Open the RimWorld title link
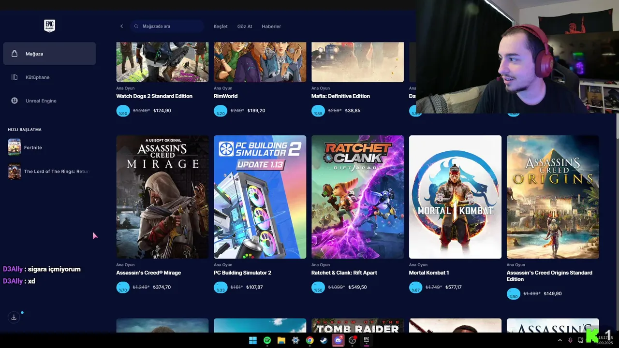619x348 pixels. coord(226,96)
